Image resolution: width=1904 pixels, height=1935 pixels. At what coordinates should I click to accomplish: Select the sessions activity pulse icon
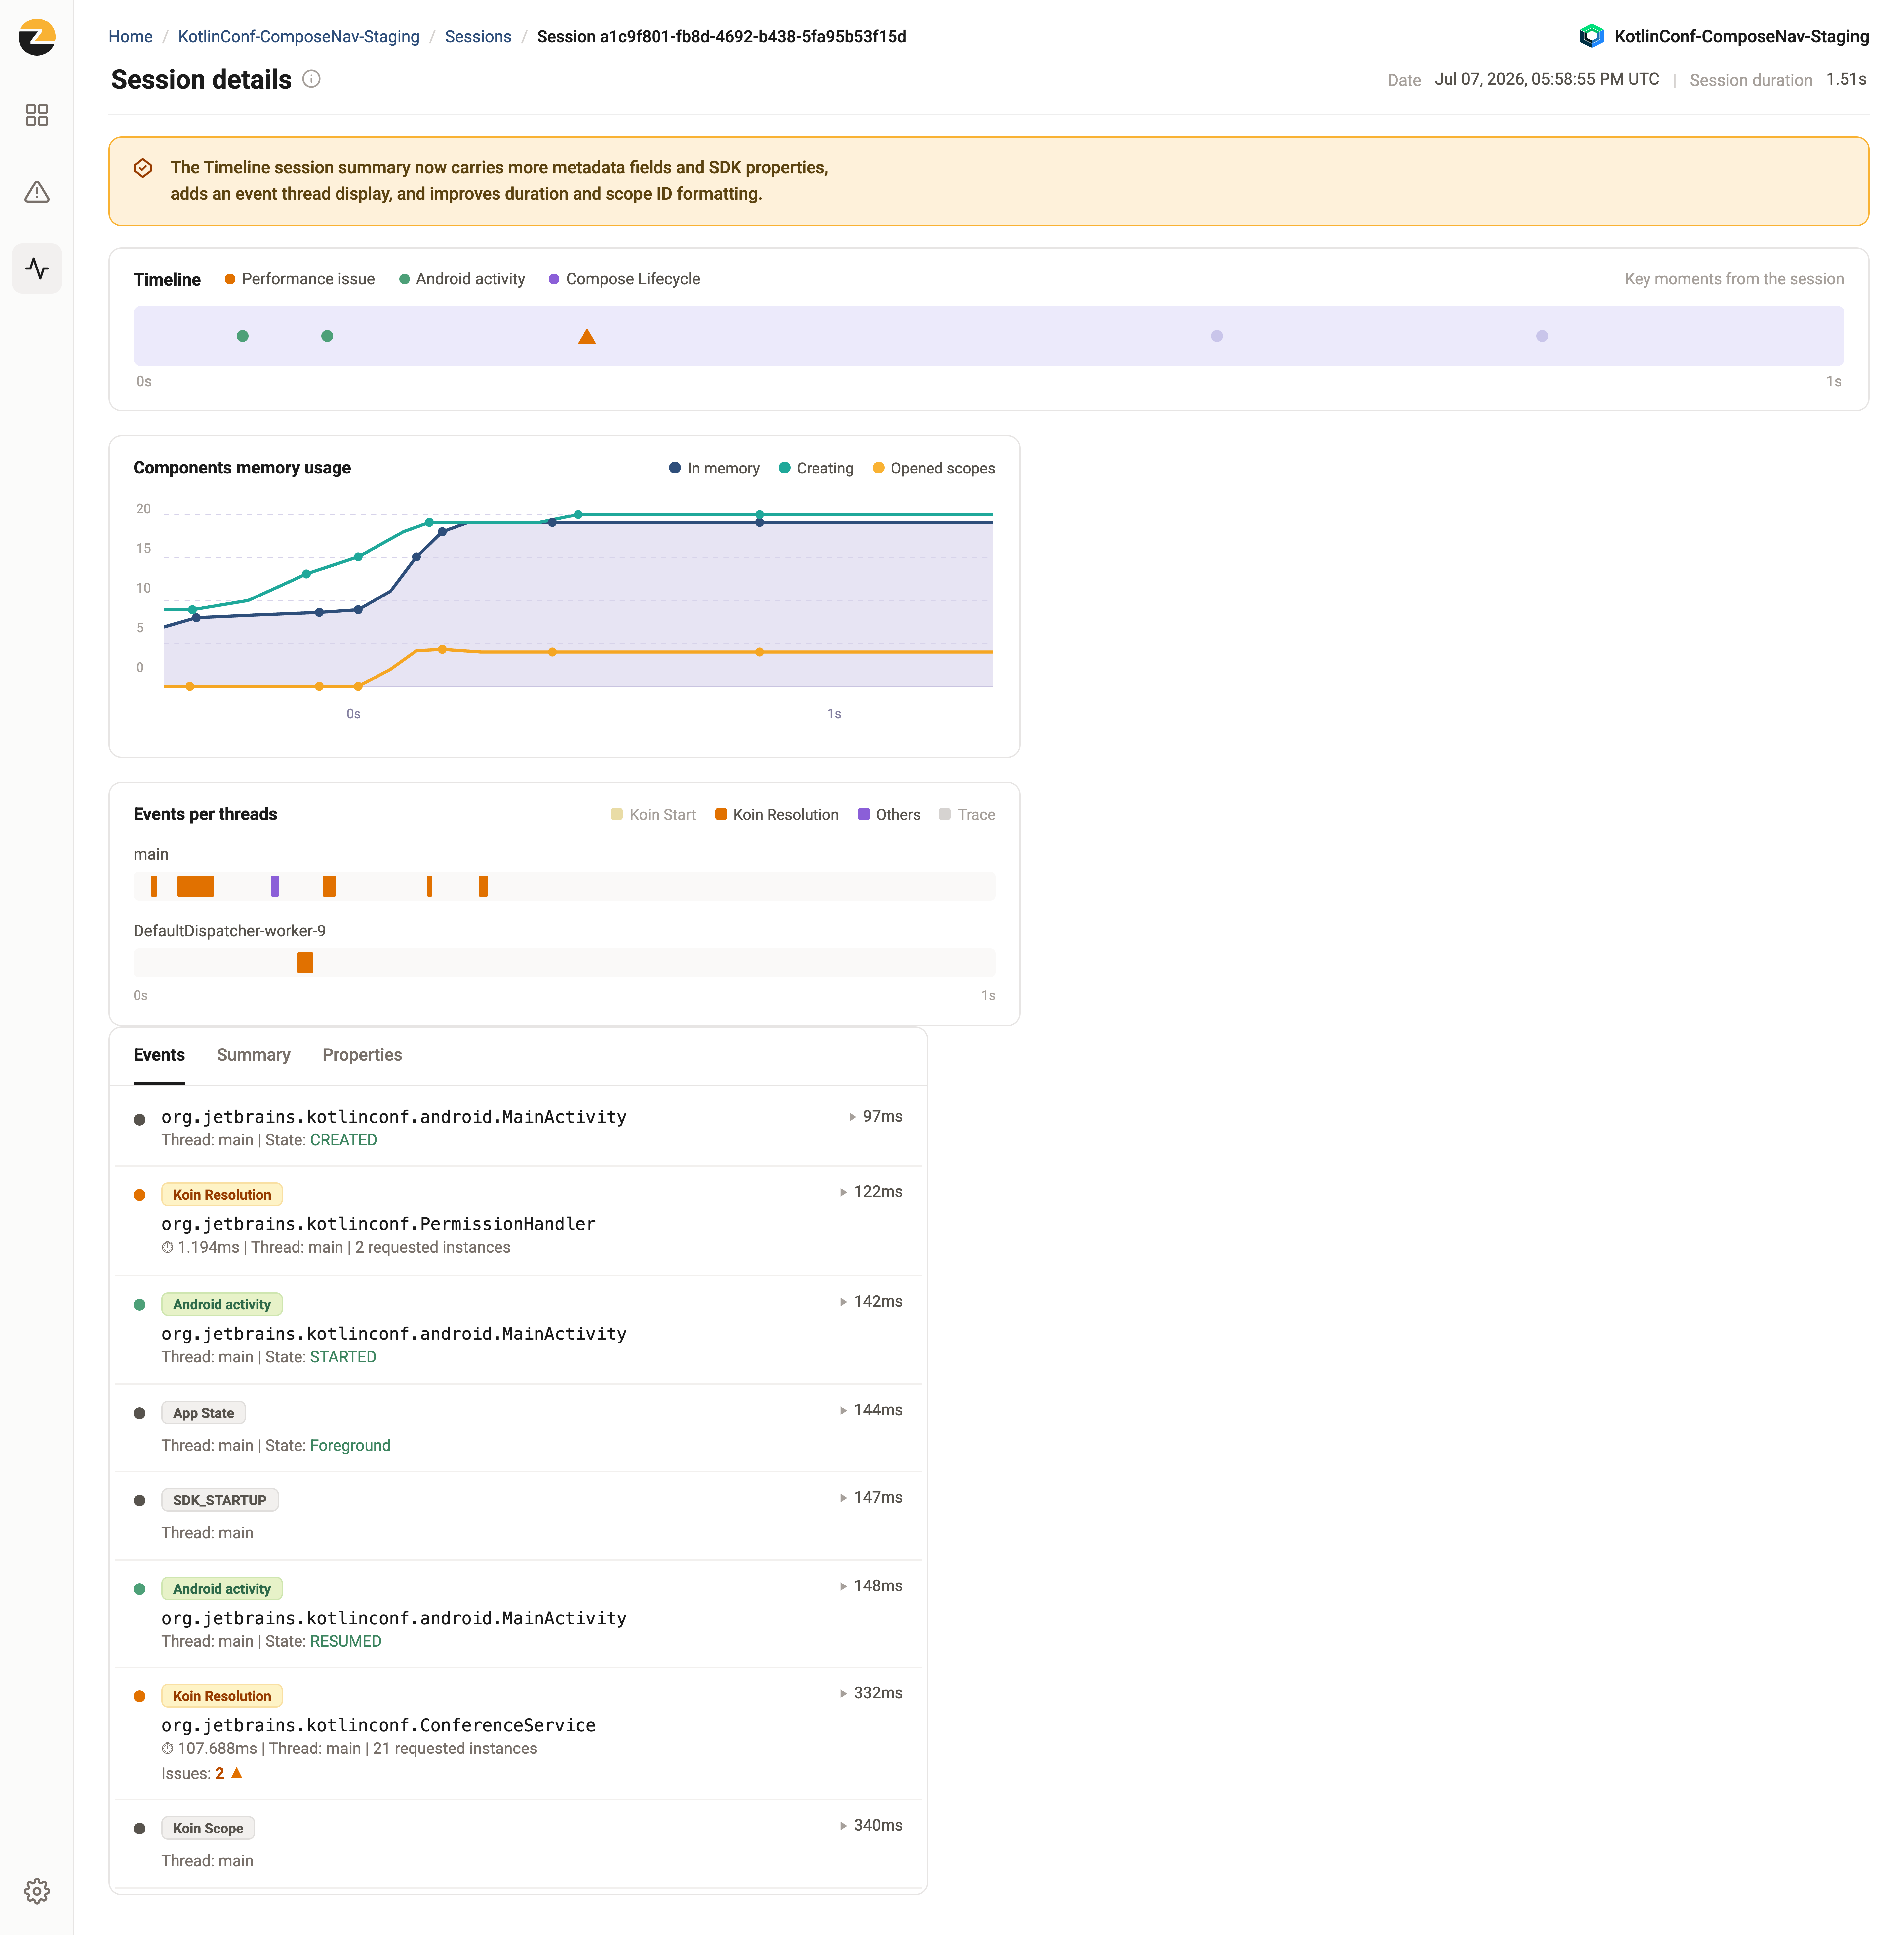point(37,268)
